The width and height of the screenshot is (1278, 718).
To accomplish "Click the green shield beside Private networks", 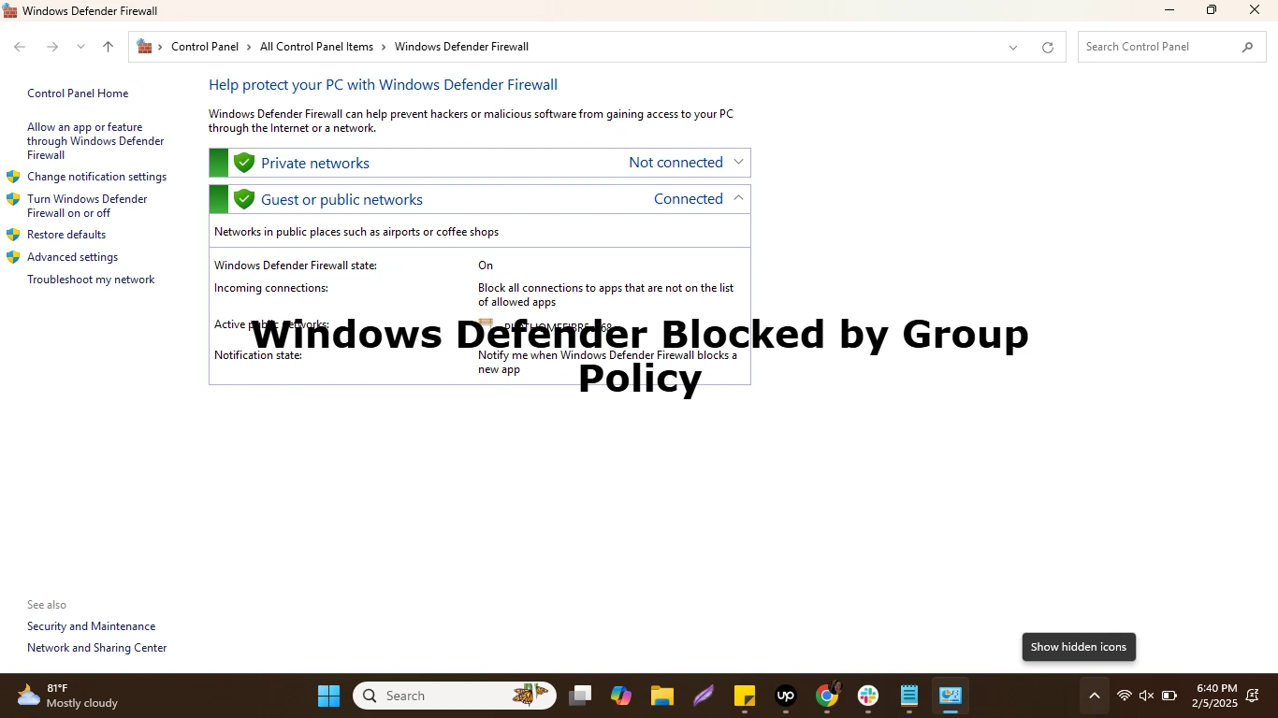I will (243, 162).
